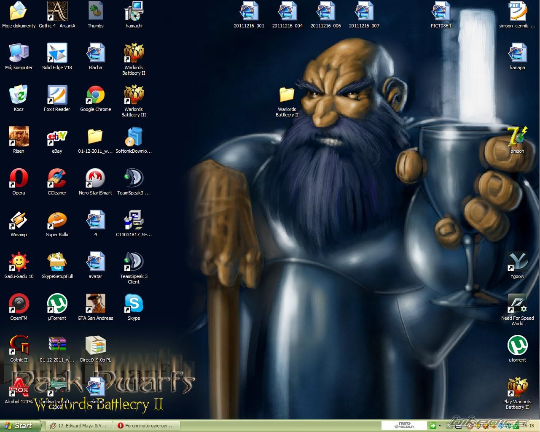The image size is (540, 432).
Task: Click Nero Scout search field
Action: pos(404,426)
